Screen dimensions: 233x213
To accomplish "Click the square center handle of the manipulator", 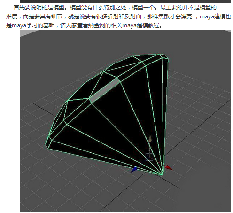I will pyautogui.click(x=149, y=157).
